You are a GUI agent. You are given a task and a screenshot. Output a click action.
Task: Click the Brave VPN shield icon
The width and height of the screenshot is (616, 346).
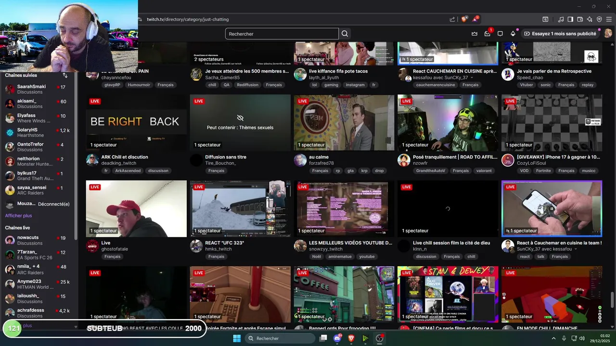[x=599, y=19]
